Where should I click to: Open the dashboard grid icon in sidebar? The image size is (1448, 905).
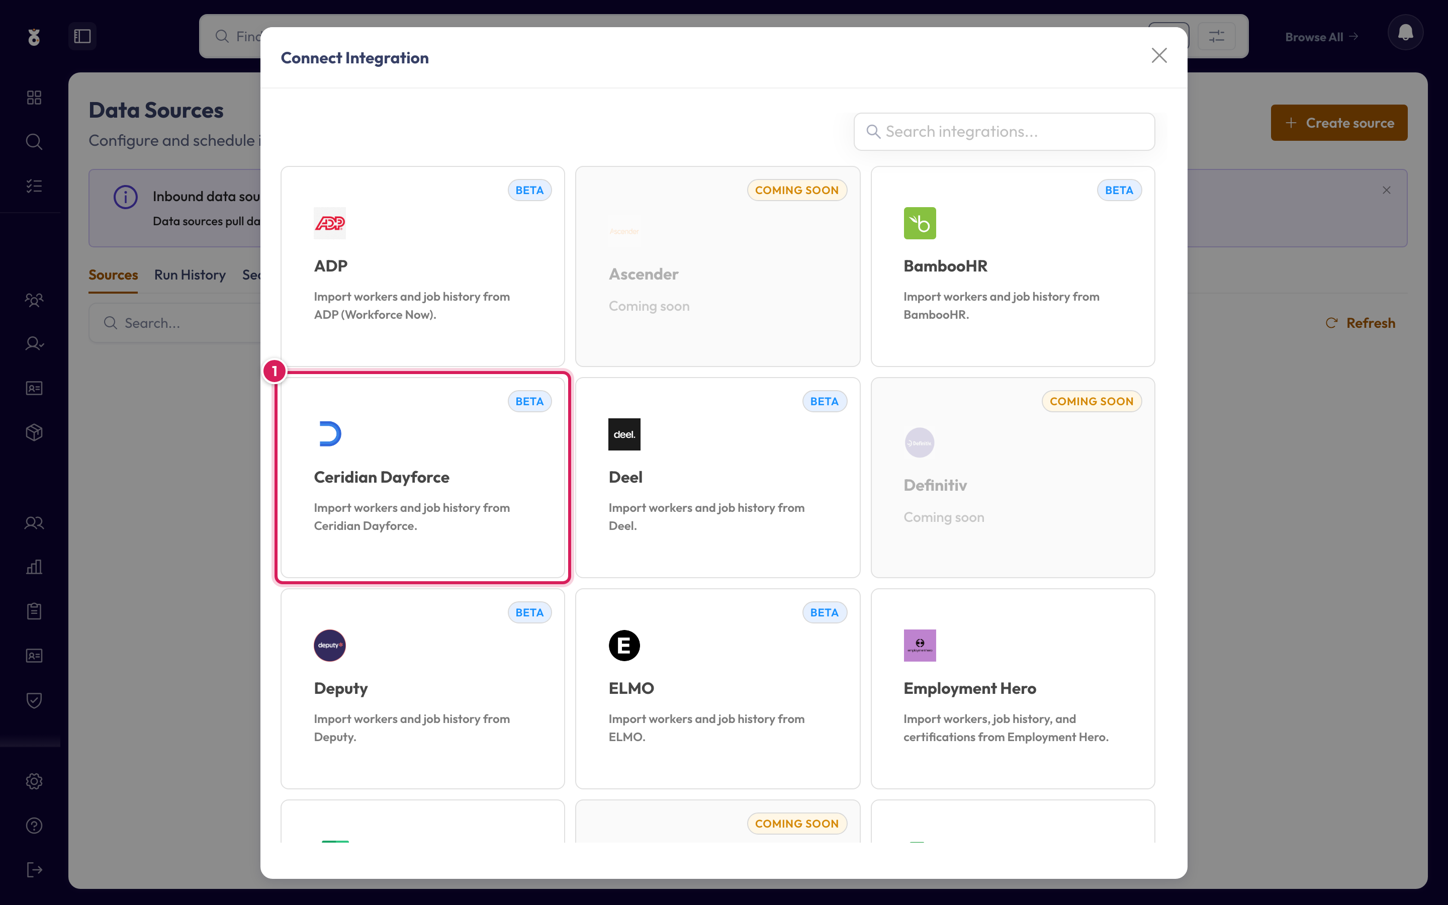pos(34,98)
